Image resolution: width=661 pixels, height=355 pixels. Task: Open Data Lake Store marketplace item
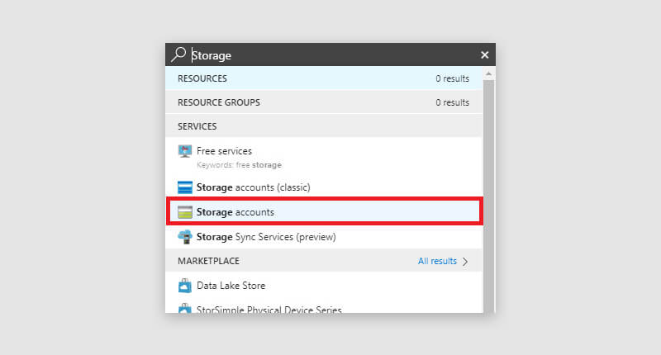click(x=231, y=286)
